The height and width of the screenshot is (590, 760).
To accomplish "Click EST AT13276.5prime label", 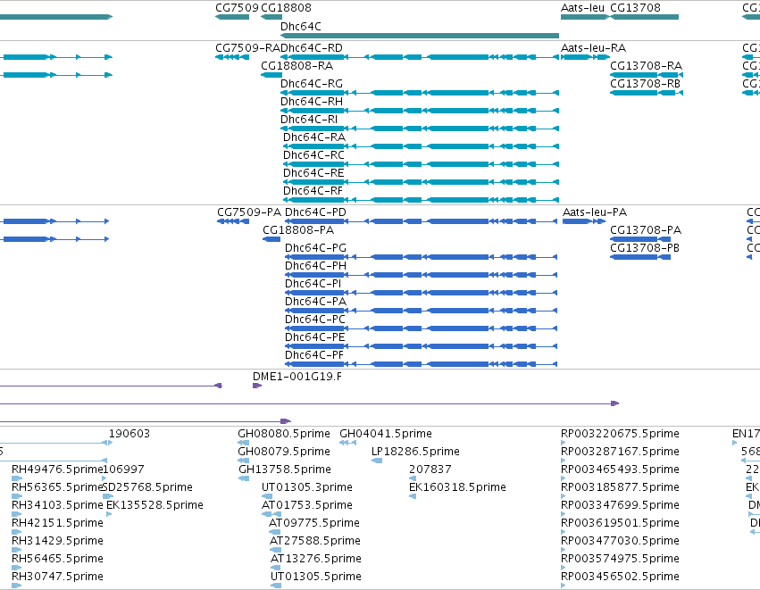I will (x=316, y=559).
